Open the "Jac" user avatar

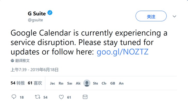coord(52,83)
